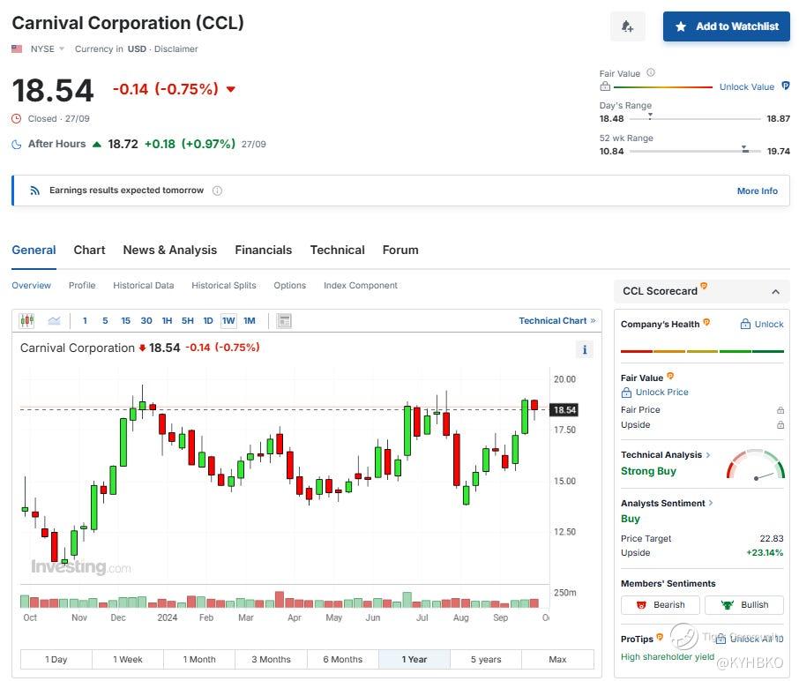Screen dimensions: 799x681
Task: Click Unlock Value link
Action: 746,86
